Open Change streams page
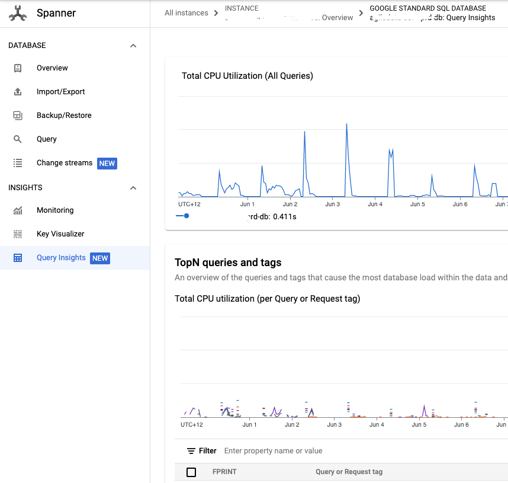 click(65, 163)
